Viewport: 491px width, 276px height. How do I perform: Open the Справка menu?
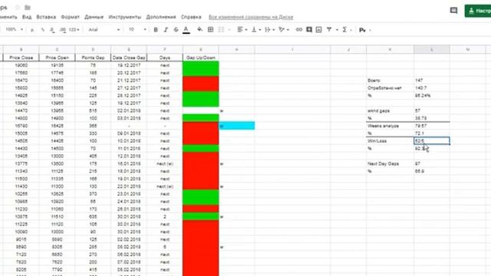(191, 17)
